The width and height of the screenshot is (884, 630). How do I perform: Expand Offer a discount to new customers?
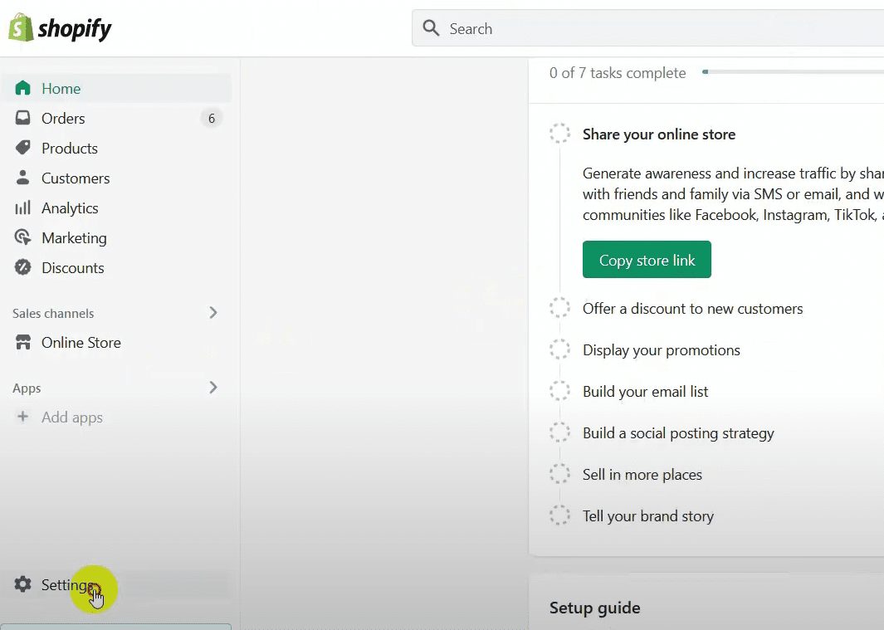pos(692,309)
